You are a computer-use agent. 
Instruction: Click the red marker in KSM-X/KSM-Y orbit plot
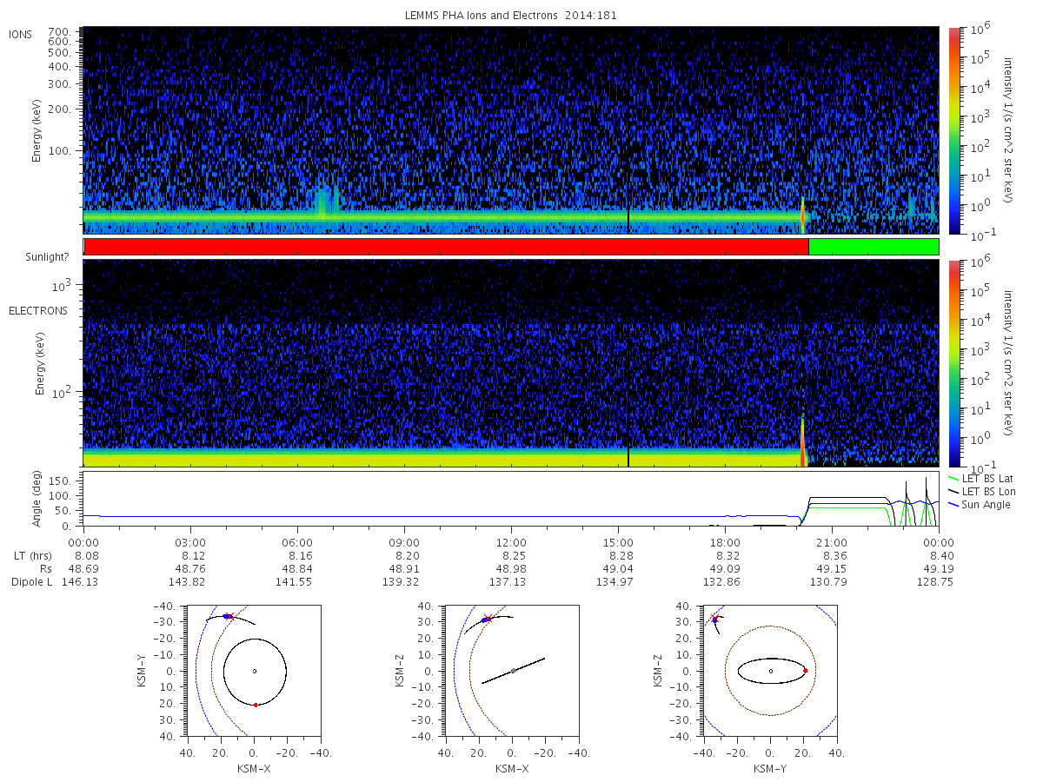pyautogui.click(x=256, y=705)
